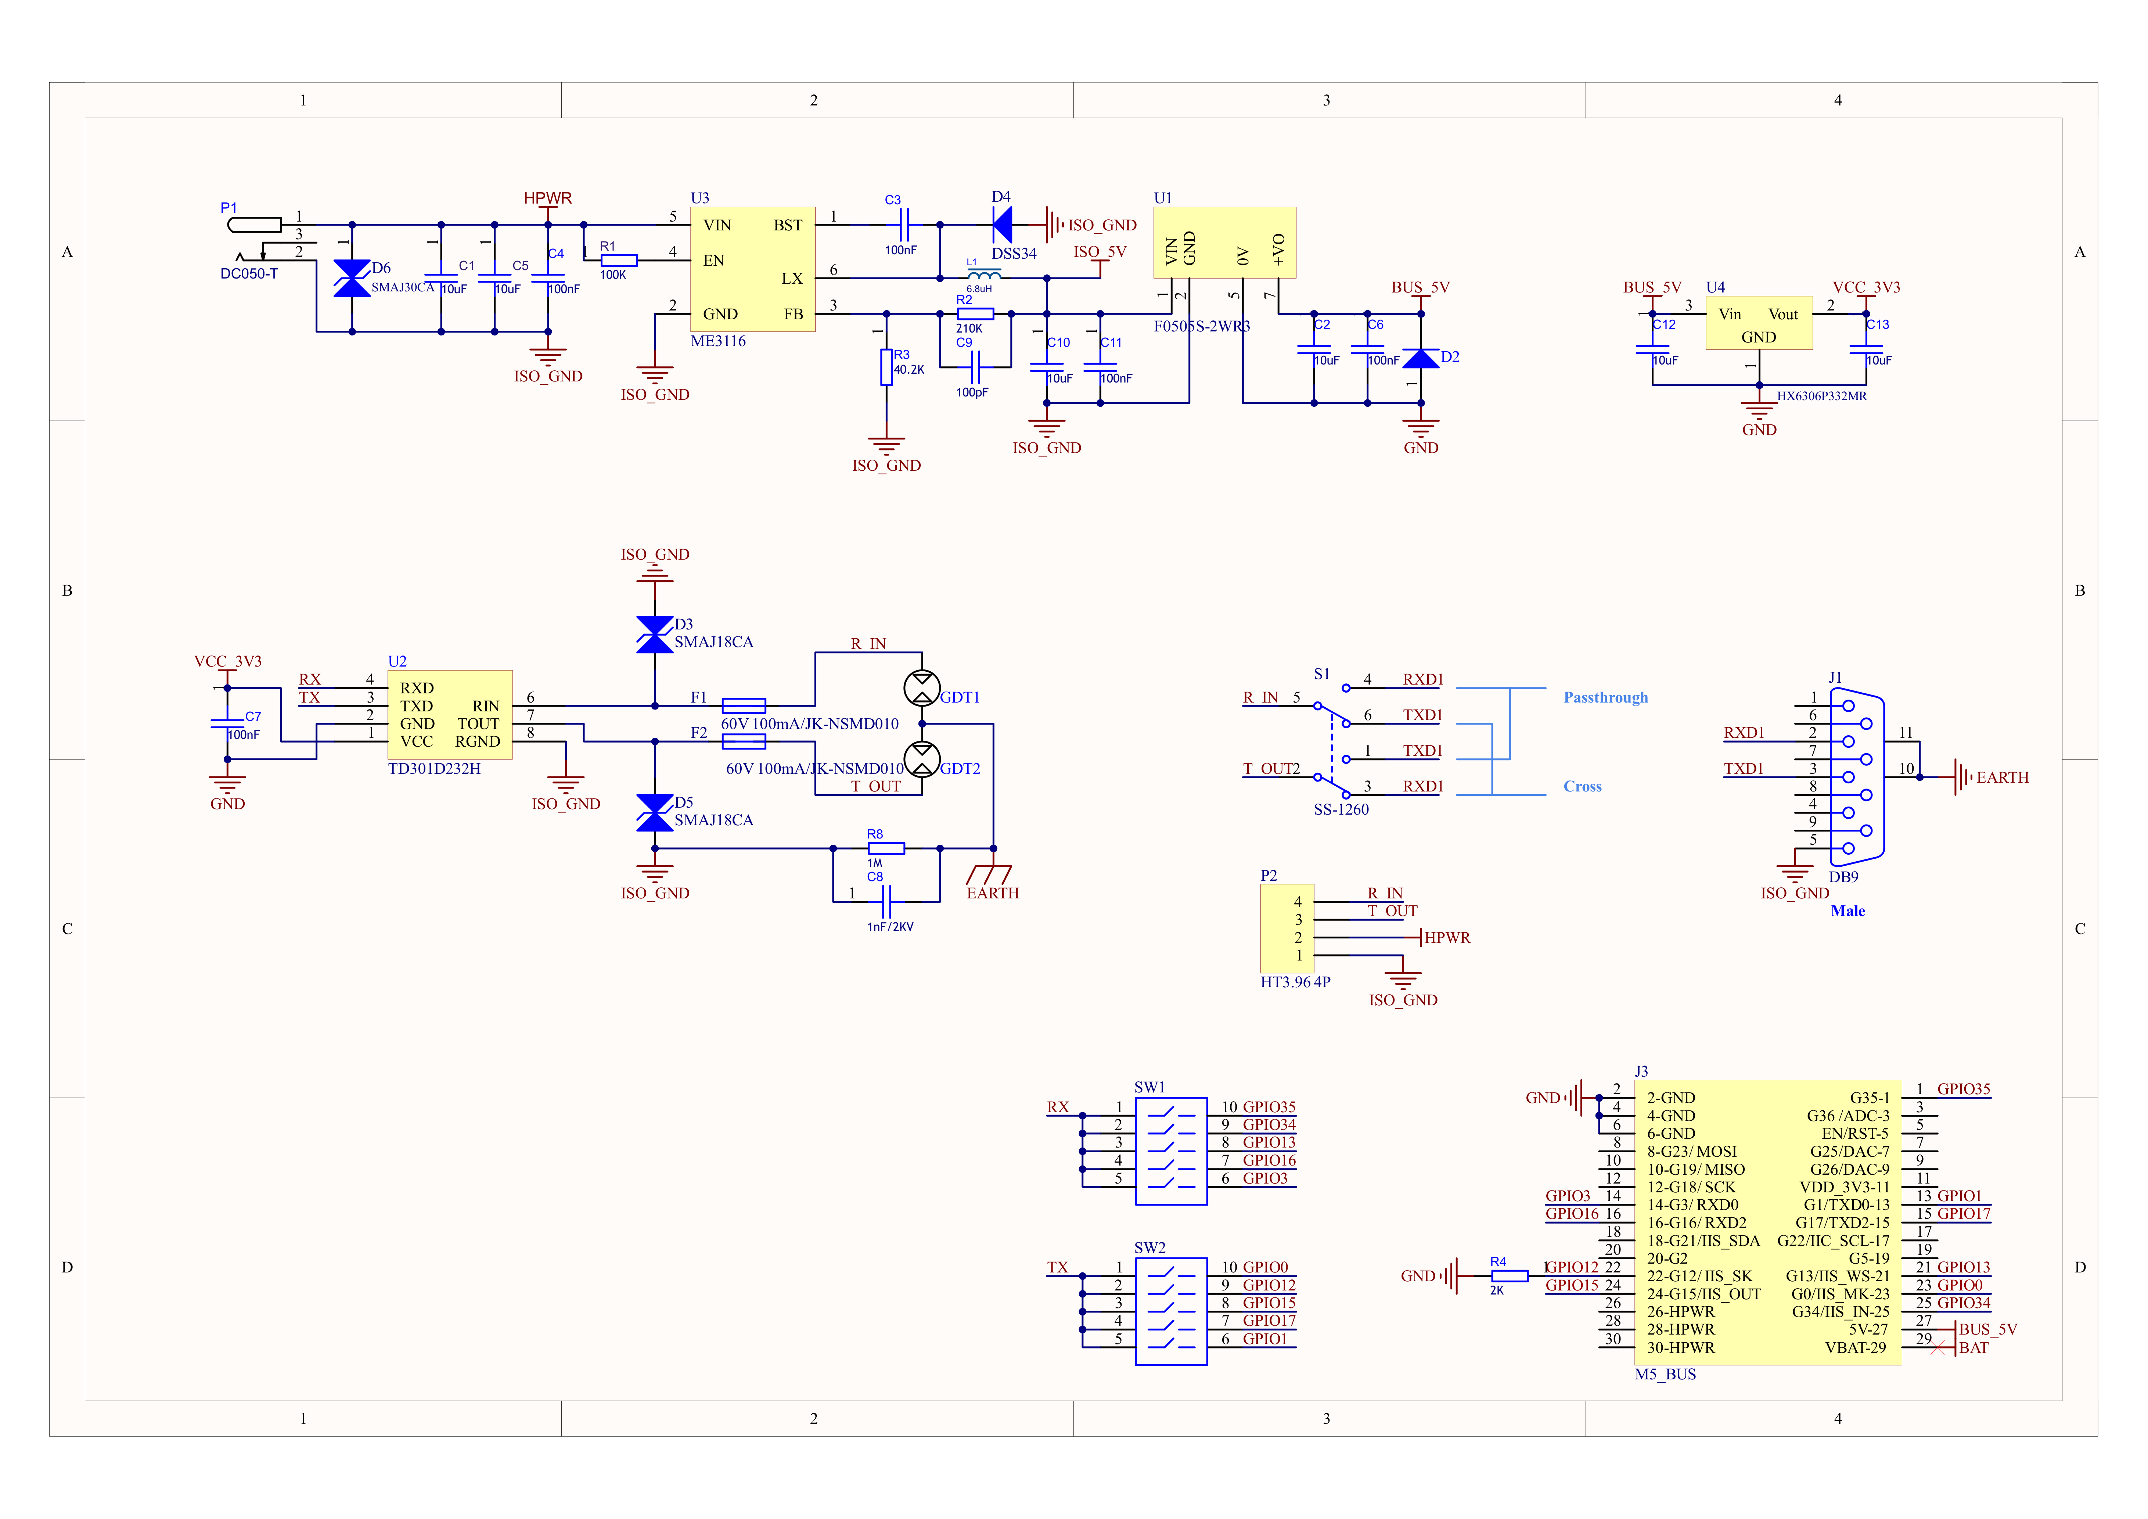This screenshot has height=1519, width=2148.
Task: Click capacitor C8 1nF/2KV symbol
Action: (x=886, y=901)
